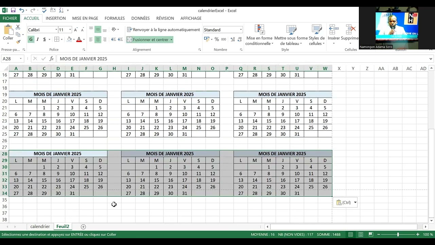Viewport: 435px width, 245px height.
Task: Add a new sheet with plus icon
Action: 83,227
